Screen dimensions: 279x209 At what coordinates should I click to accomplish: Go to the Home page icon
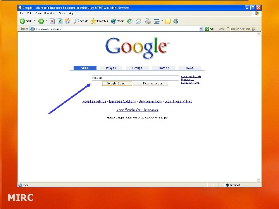tap(67, 21)
